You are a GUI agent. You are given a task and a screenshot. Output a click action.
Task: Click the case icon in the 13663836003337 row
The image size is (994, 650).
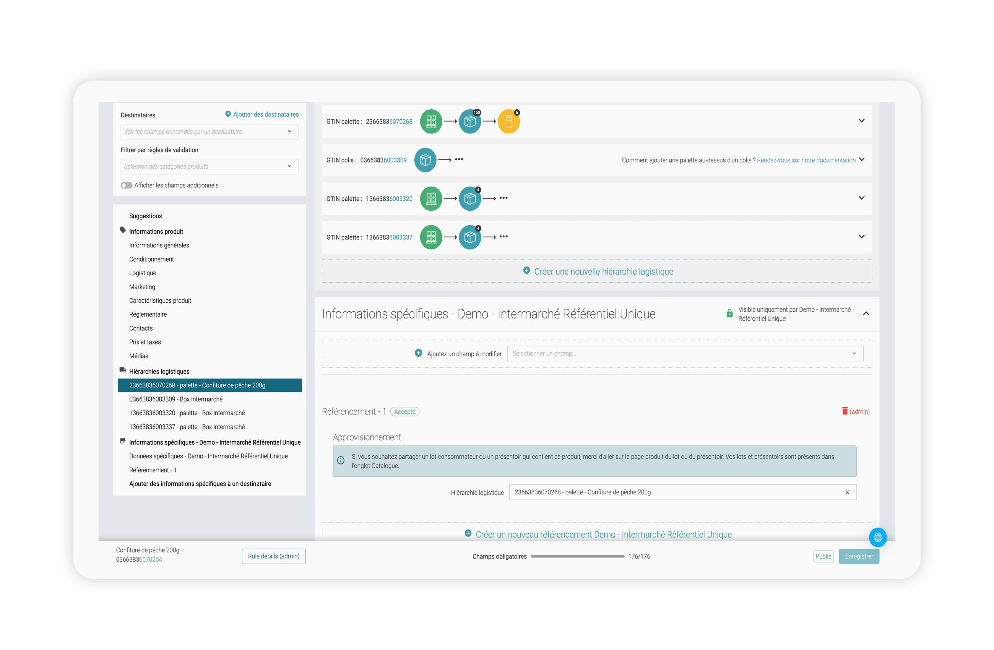470,237
